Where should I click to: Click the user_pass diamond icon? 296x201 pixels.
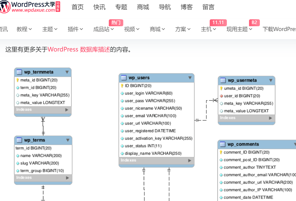point(122,101)
